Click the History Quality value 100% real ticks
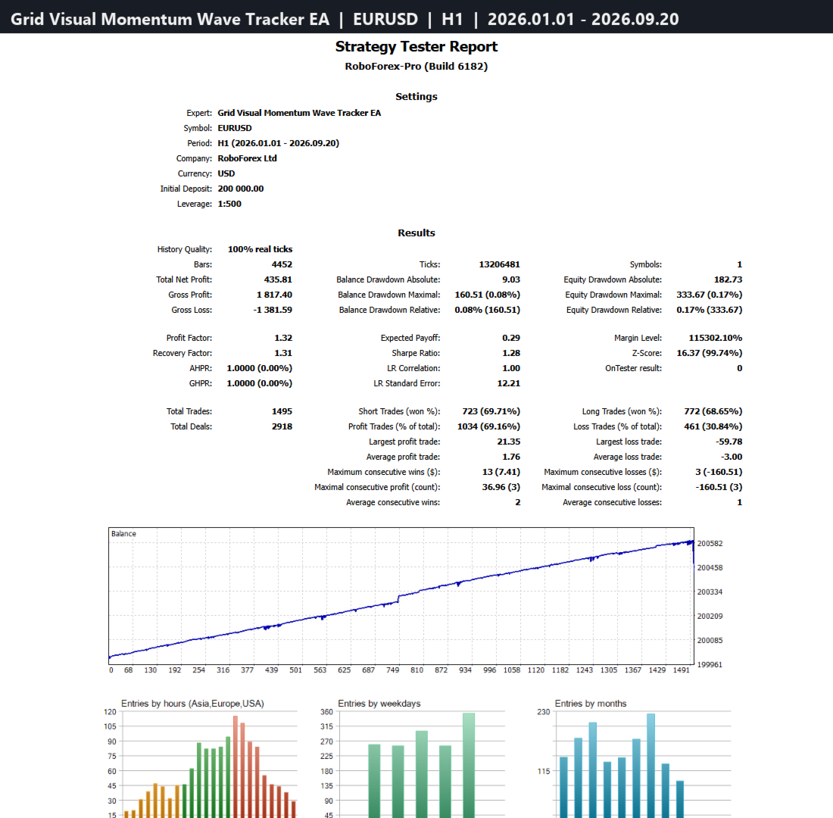 [260, 249]
